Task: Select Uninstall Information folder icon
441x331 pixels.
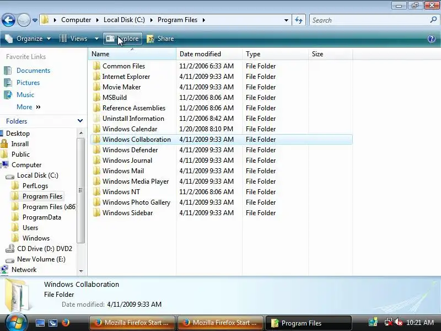Action: (x=96, y=118)
